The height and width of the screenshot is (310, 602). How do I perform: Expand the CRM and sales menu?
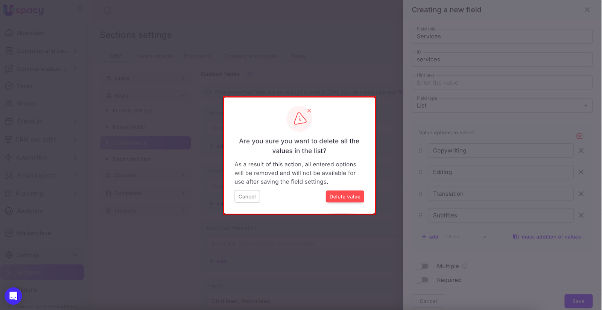click(41, 140)
